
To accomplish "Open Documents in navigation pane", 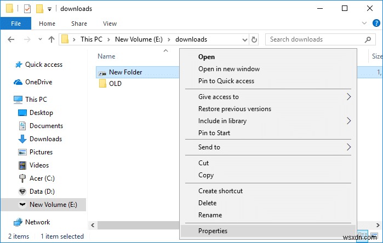I will [x=46, y=126].
